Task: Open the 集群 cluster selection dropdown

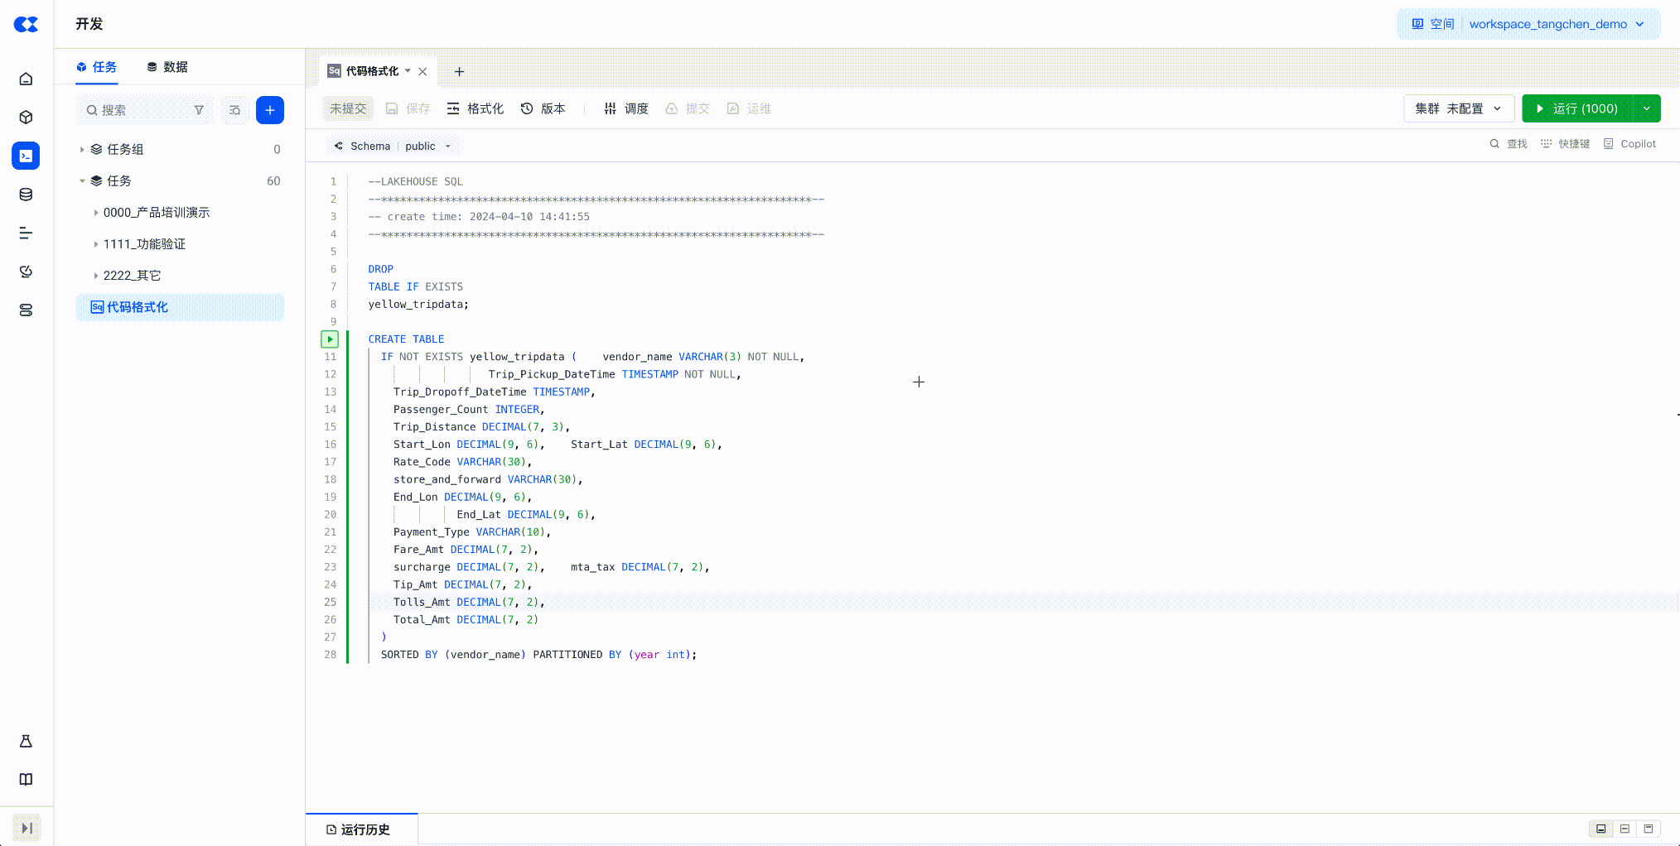Action: [x=1458, y=108]
